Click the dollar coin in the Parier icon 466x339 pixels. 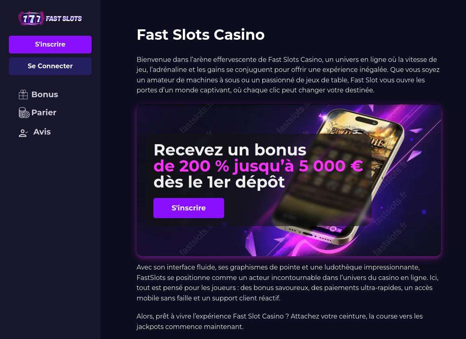pos(27,114)
